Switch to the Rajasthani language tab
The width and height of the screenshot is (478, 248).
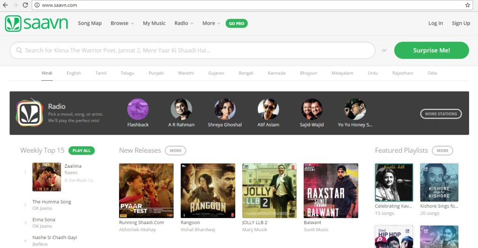(x=403, y=73)
